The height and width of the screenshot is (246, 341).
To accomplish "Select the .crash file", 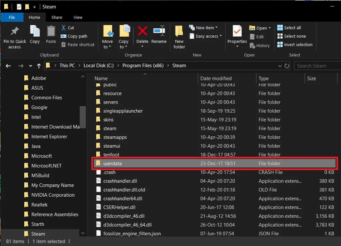I will pyautogui.click(x=215, y=172).
